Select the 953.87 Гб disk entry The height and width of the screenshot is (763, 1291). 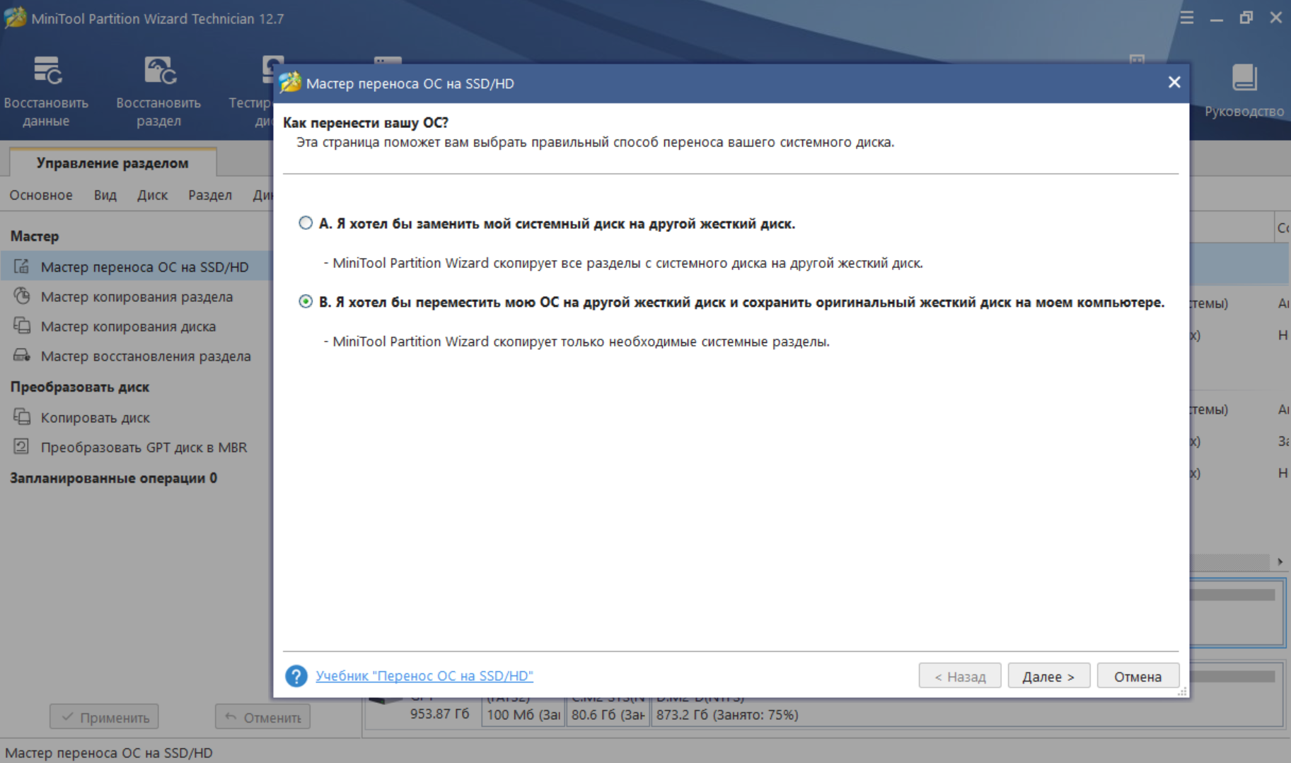439,714
